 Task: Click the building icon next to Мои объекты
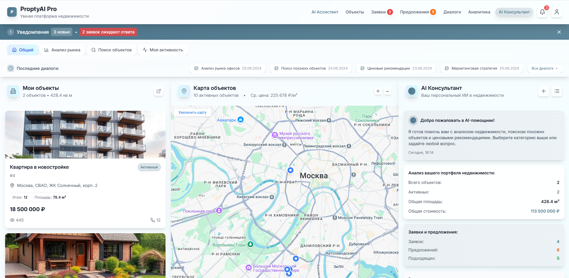[x=13, y=91]
